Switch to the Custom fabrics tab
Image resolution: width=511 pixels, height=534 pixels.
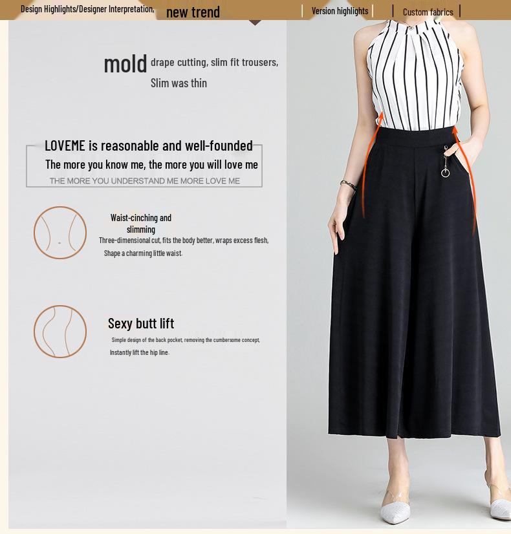pos(428,12)
